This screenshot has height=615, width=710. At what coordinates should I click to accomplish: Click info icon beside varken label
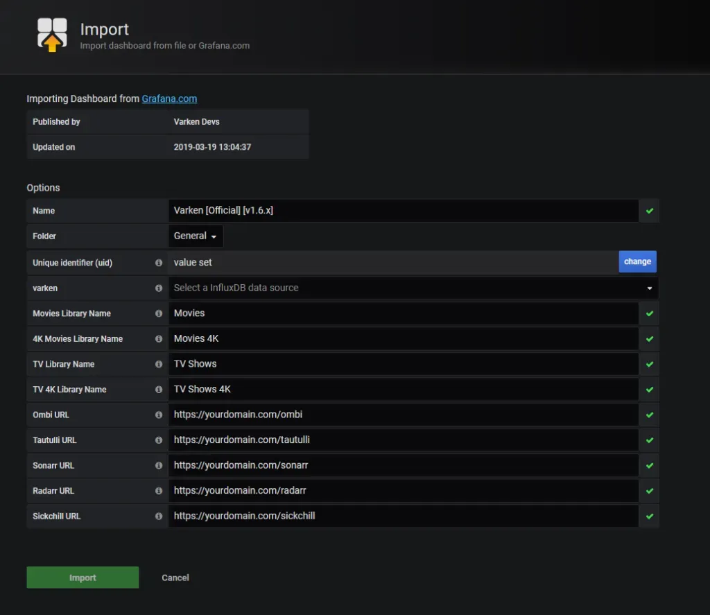click(159, 288)
